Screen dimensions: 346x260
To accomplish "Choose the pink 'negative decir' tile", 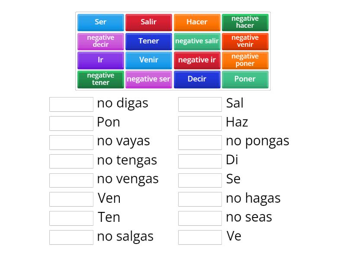I will (100, 41).
